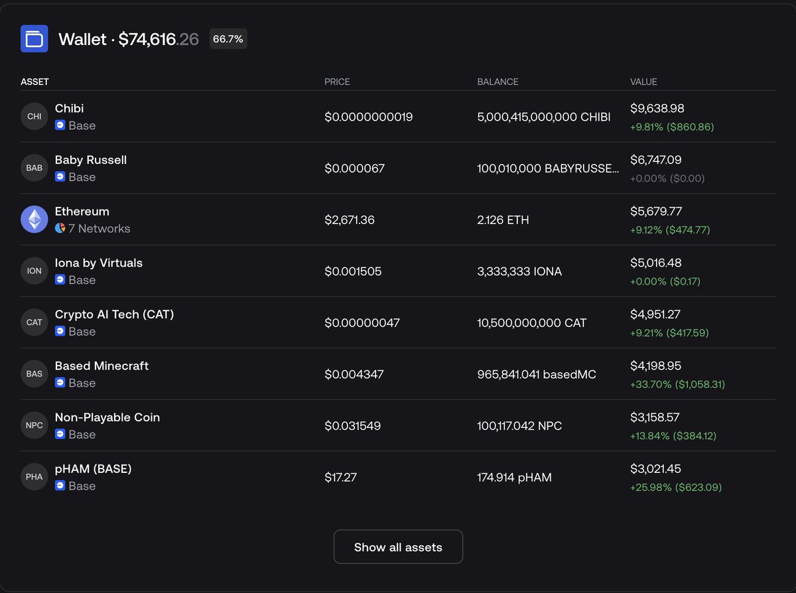796x593 pixels.
Task: Open the Based Minecraft asset name
Action: 101,365
